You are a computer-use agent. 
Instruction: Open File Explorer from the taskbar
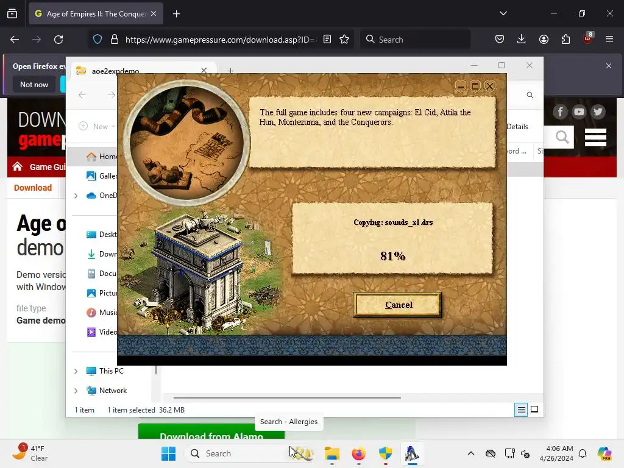click(x=332, y=453)
